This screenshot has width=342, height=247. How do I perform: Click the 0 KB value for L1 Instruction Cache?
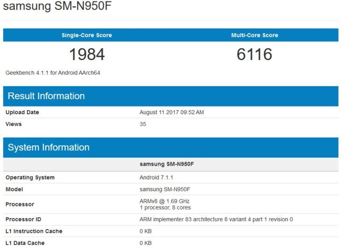pyautogui.click(x=145, y=231)
